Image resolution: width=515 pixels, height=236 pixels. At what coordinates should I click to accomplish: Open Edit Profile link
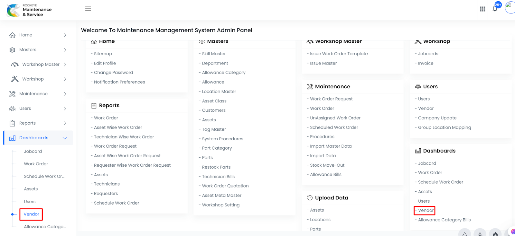pos(105,63)
